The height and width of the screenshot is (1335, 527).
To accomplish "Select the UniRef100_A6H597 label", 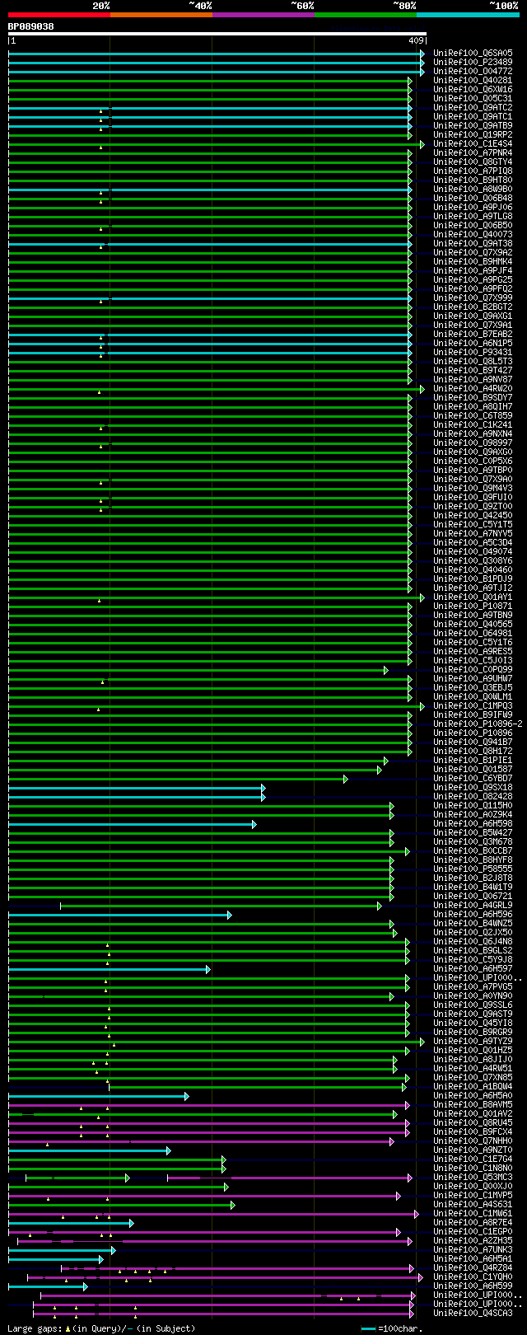I will [473, 969].
